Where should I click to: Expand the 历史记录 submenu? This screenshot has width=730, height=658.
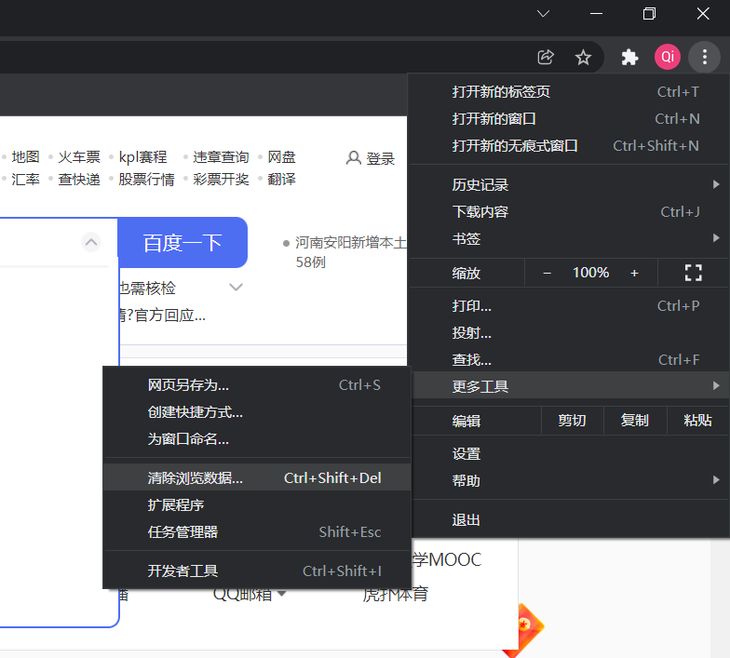(x=568, y=184)
